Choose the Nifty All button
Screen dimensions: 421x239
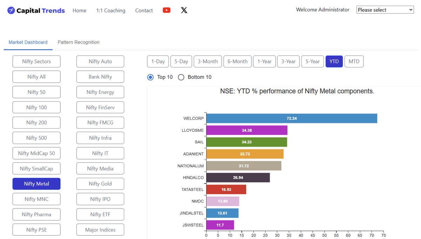point(36,77)
